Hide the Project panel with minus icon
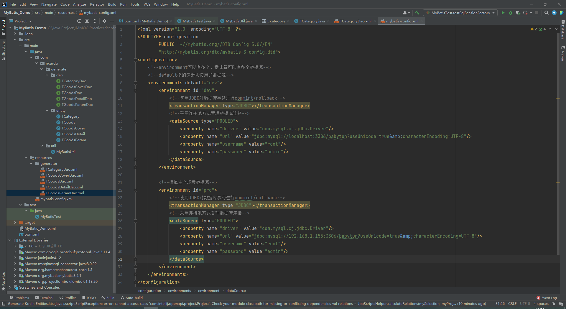Viewport: 566px width, 309px height. coord(112,21)
